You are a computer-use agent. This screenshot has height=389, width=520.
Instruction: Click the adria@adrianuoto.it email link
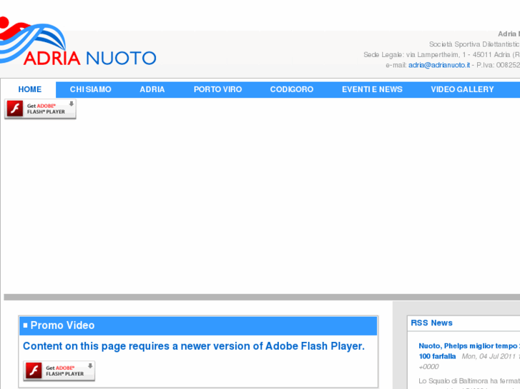(439, 65)
